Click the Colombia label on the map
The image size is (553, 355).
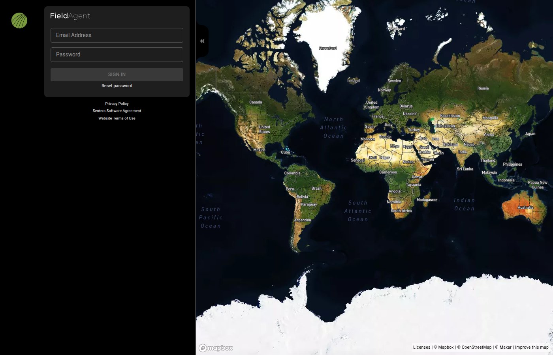click(x=292, y=173)
